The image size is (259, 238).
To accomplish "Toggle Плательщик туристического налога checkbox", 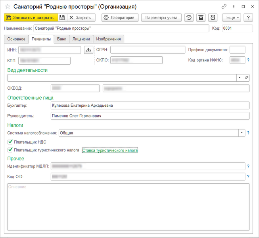I will 10,150.
